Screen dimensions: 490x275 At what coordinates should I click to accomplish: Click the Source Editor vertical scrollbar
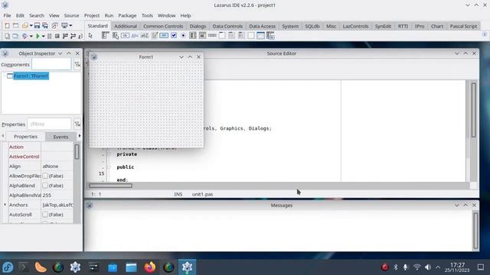coord(474,131)
